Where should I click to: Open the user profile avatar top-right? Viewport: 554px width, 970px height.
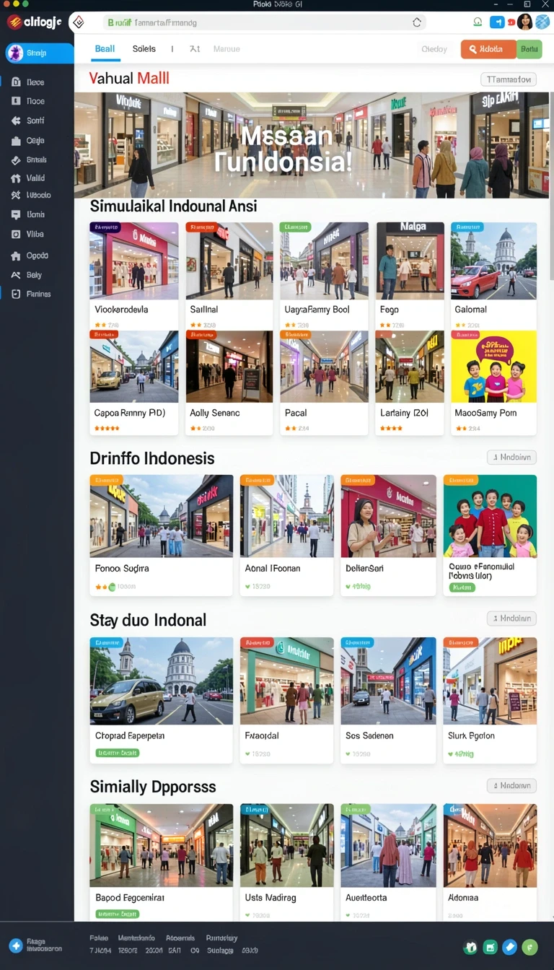click(524, 22)
